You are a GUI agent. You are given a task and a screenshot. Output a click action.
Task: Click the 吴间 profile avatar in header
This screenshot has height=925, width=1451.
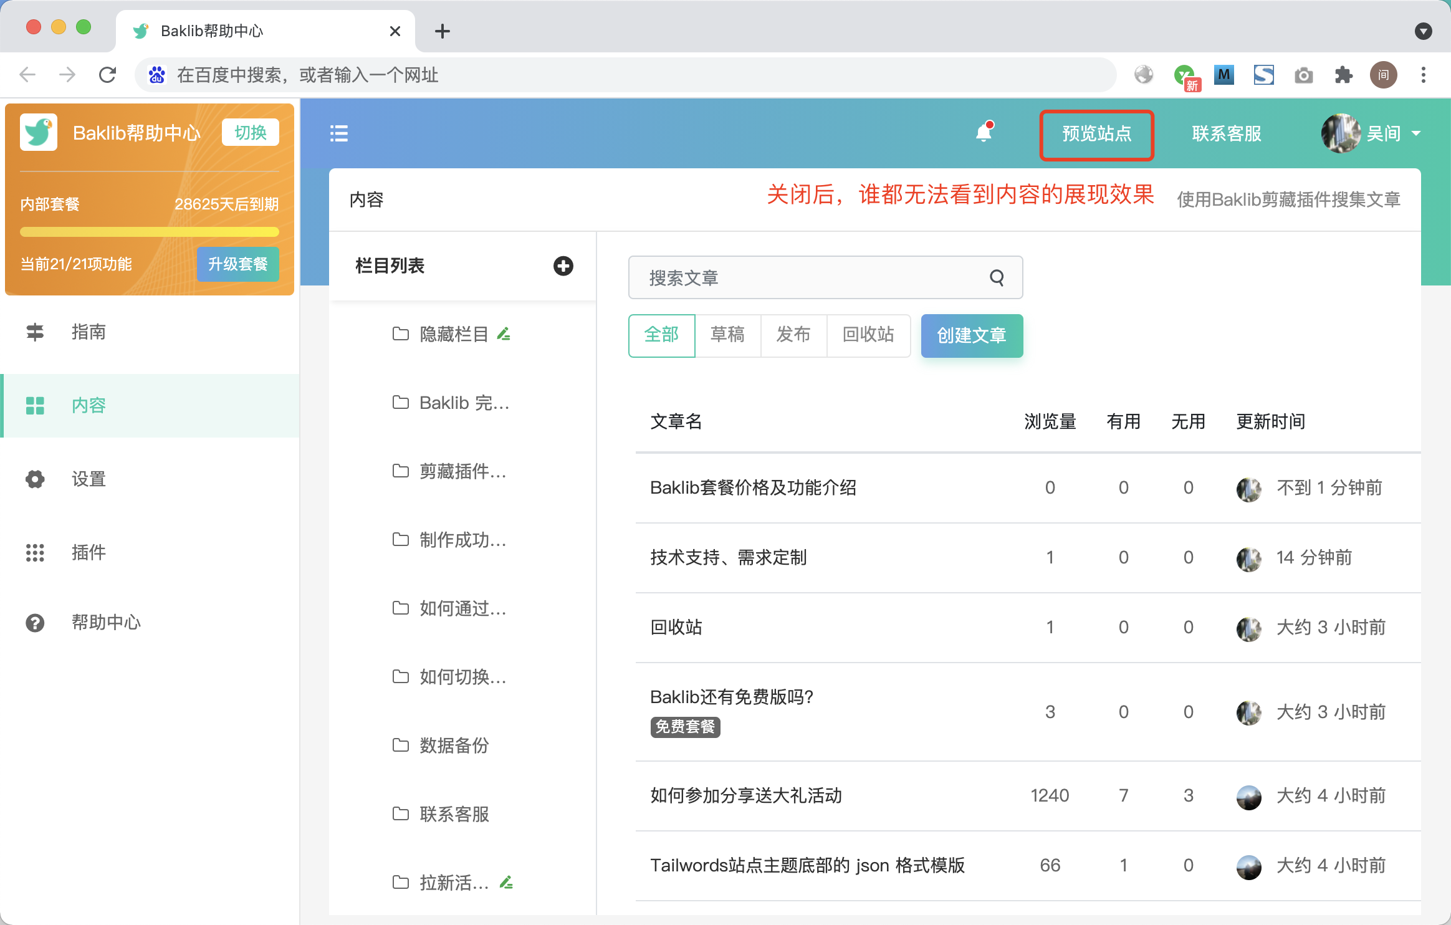tap(1341, 133)
